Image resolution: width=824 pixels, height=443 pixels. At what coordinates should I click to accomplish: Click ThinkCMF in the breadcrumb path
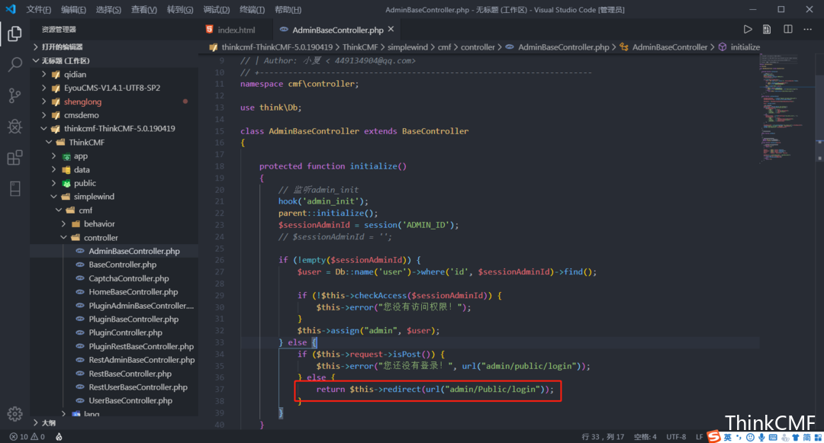(360, 47)
